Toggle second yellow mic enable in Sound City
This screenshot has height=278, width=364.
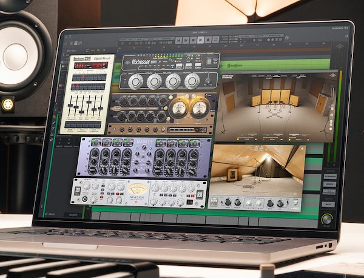[x=263, y=140]
